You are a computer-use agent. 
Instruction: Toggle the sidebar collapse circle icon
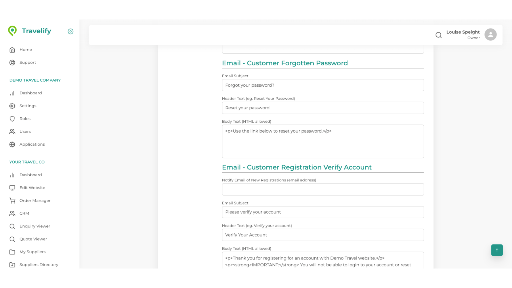[70, 31]
